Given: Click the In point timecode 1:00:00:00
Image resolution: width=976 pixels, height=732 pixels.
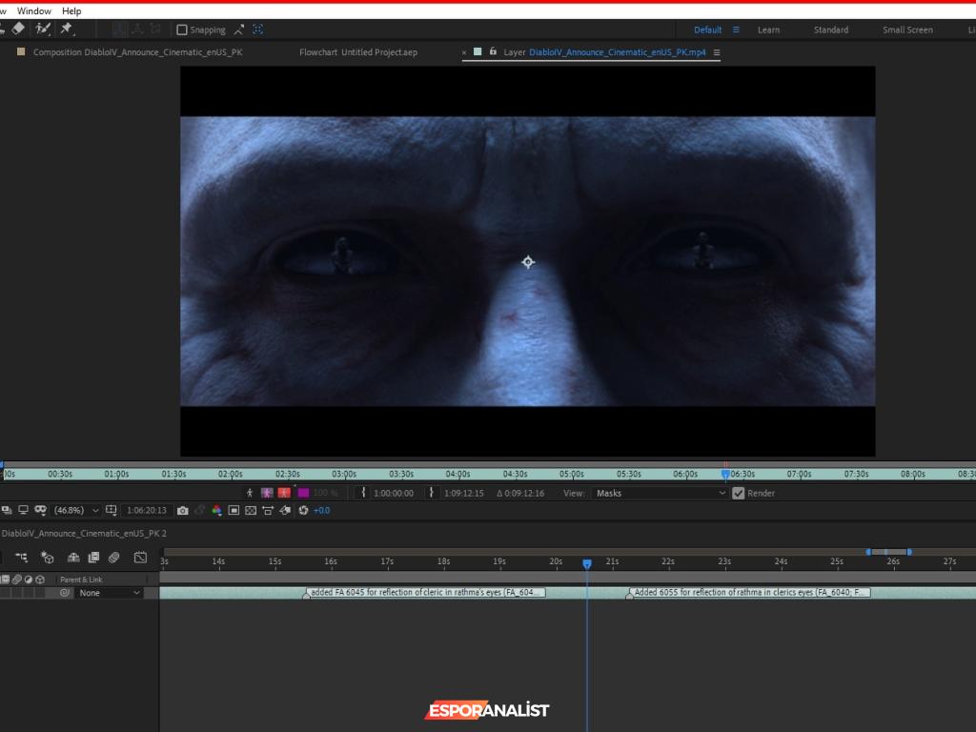Looking at the screenshot, I should click(x=394, y=493).
